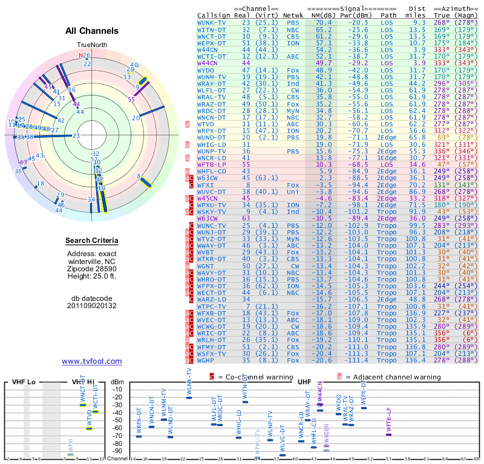Click the red N marker on radar plot
This screenshot has width=484, height=464.
(81, 56)
